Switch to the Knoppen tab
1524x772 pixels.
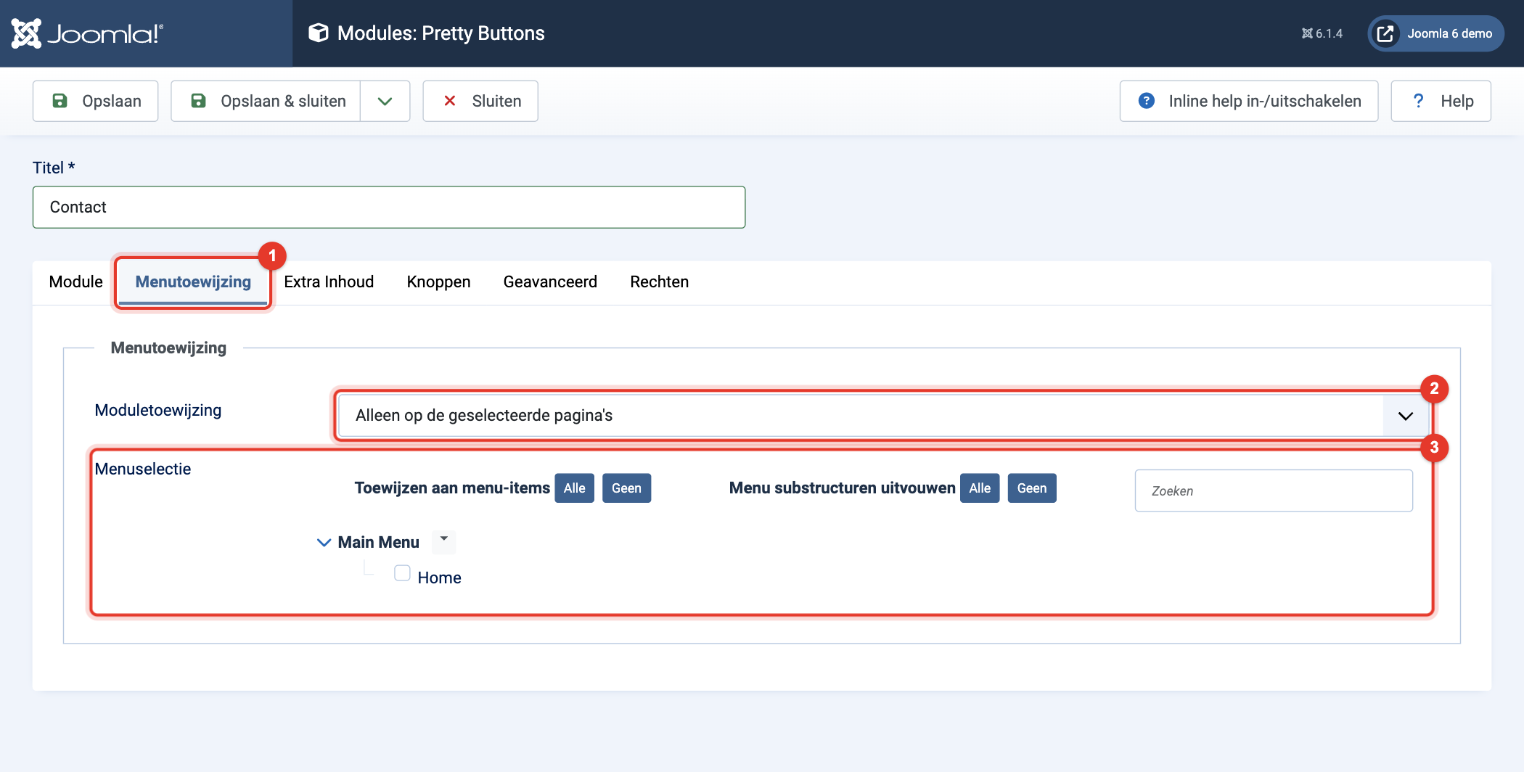point(438,282)
